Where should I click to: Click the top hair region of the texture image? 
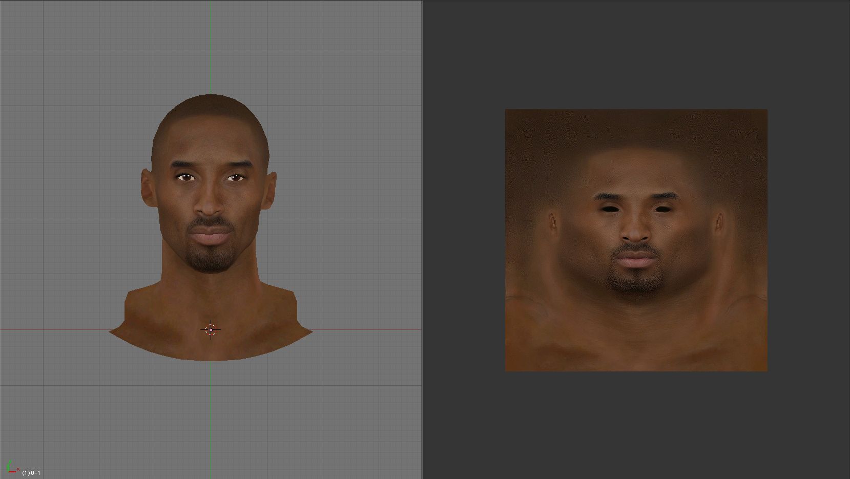636,128
